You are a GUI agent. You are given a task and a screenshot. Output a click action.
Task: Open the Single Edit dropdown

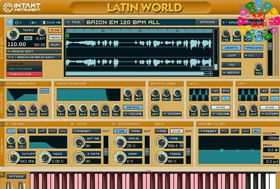pyautogui.click(x=34, y=52)
